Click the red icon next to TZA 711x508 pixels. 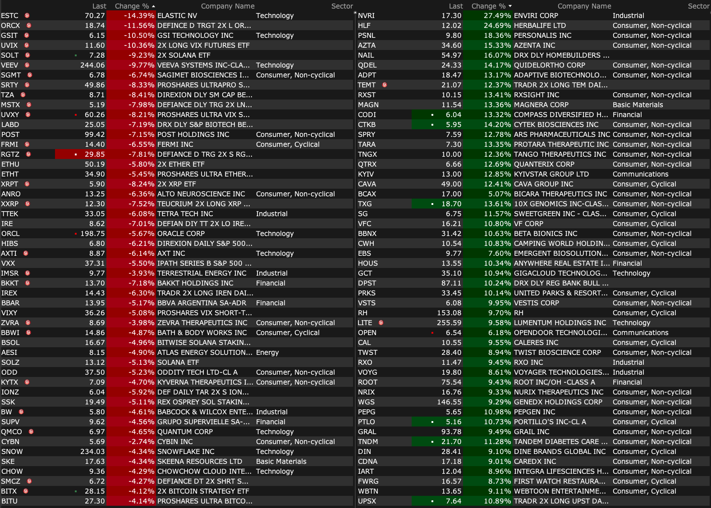[x=23, y=95]
